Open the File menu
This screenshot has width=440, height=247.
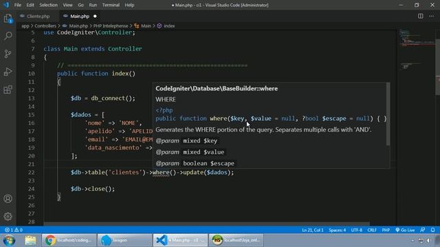coord(18,5)
